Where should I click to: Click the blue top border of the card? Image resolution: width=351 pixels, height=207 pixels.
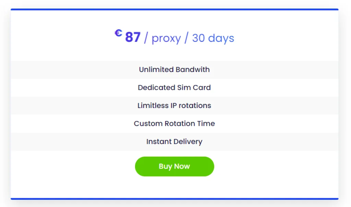click(x=174, y=10)
